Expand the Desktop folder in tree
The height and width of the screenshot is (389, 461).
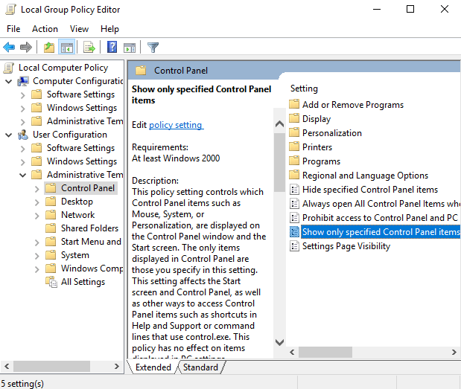coord(36,202)
